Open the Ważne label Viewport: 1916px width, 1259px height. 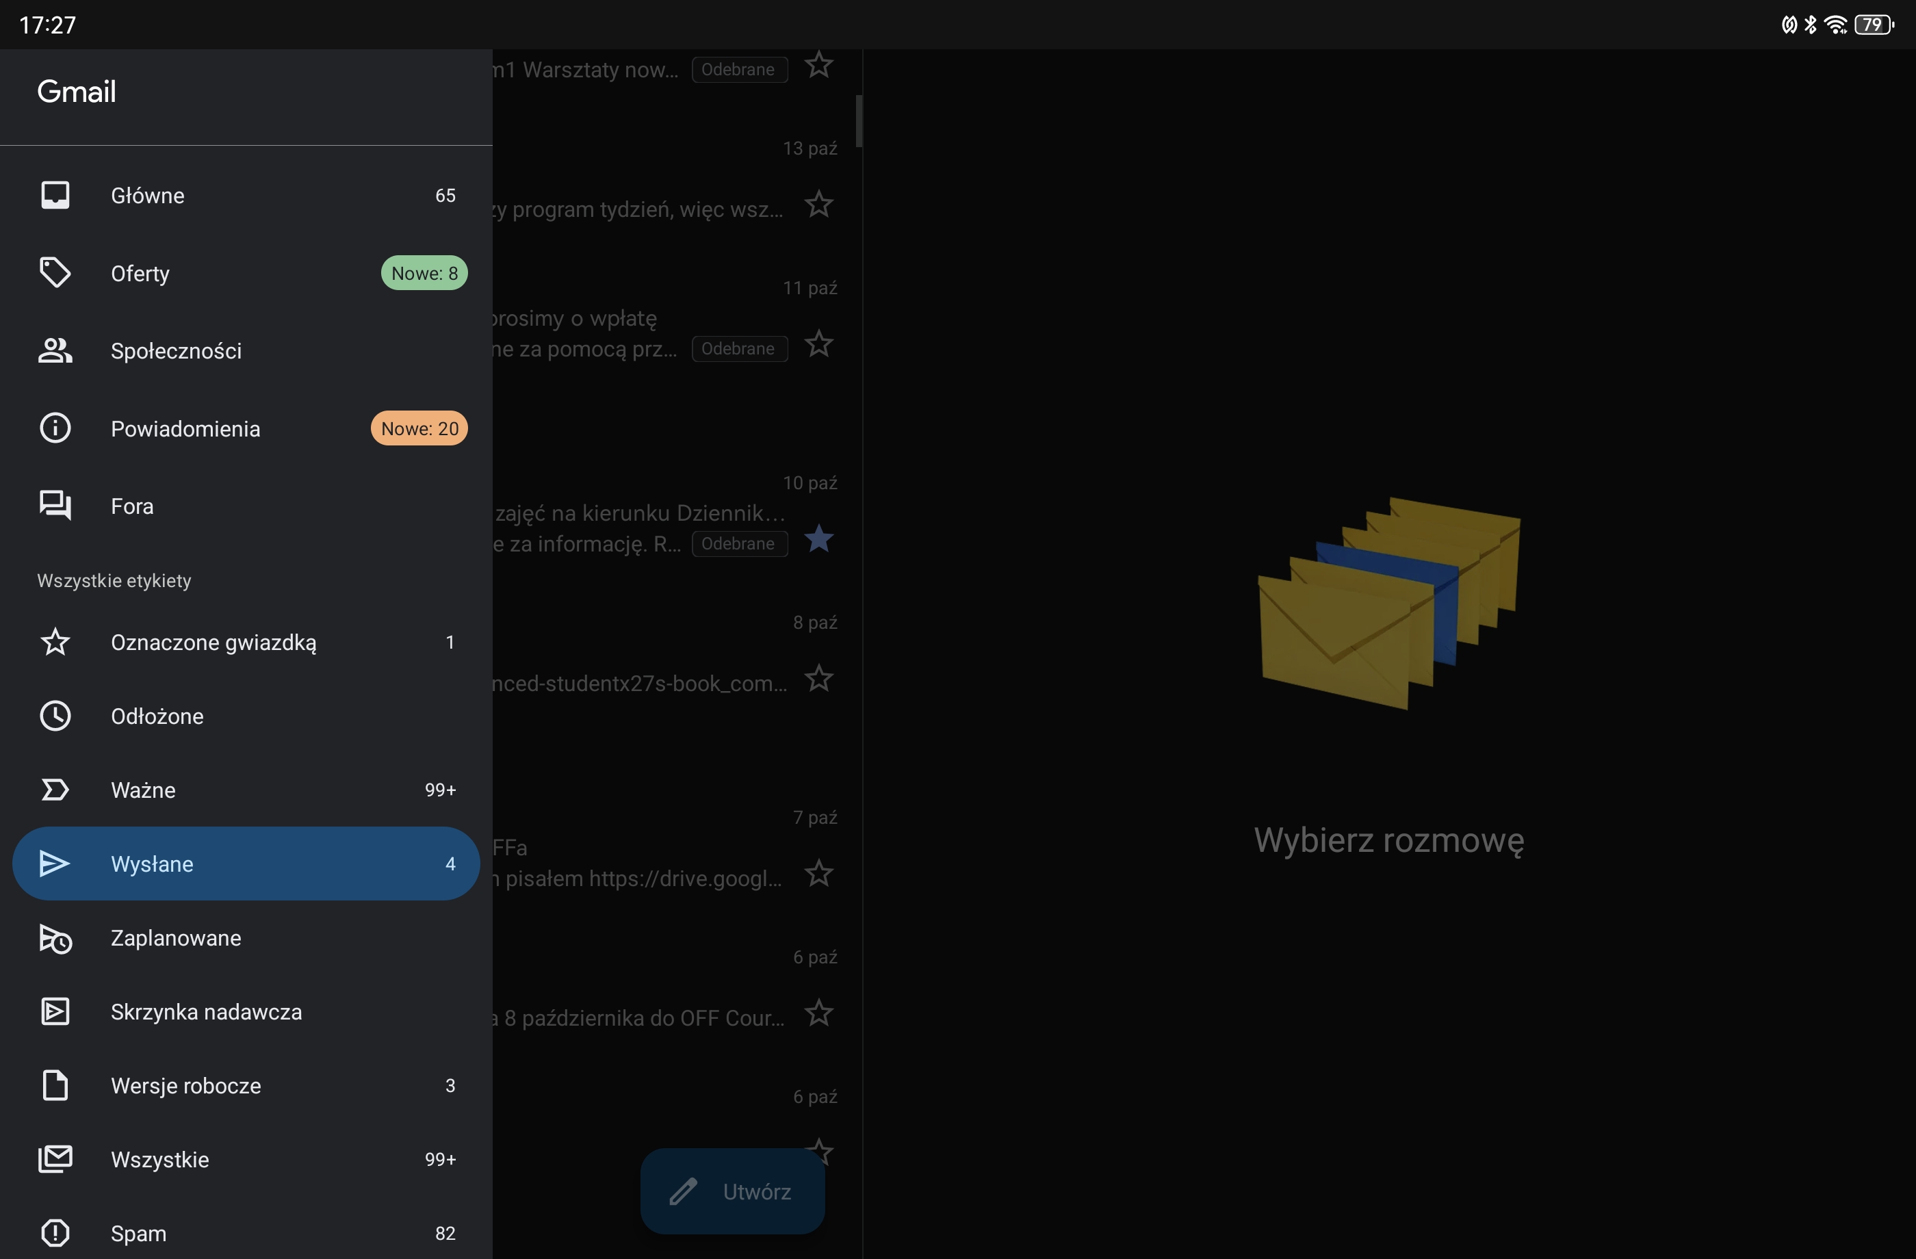click(143, 790)
